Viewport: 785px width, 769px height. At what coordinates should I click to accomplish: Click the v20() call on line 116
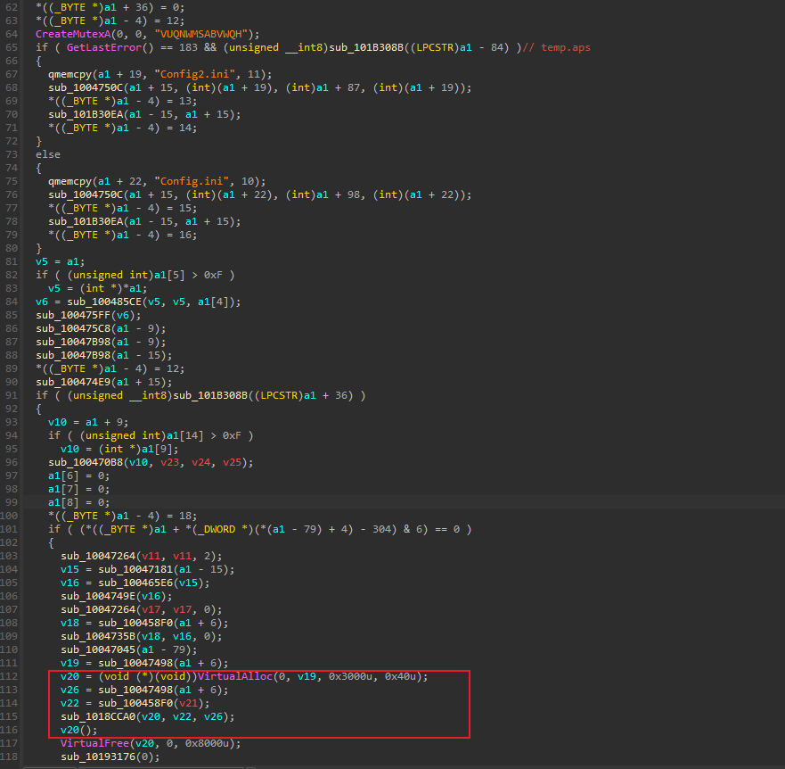click(79, 731)
